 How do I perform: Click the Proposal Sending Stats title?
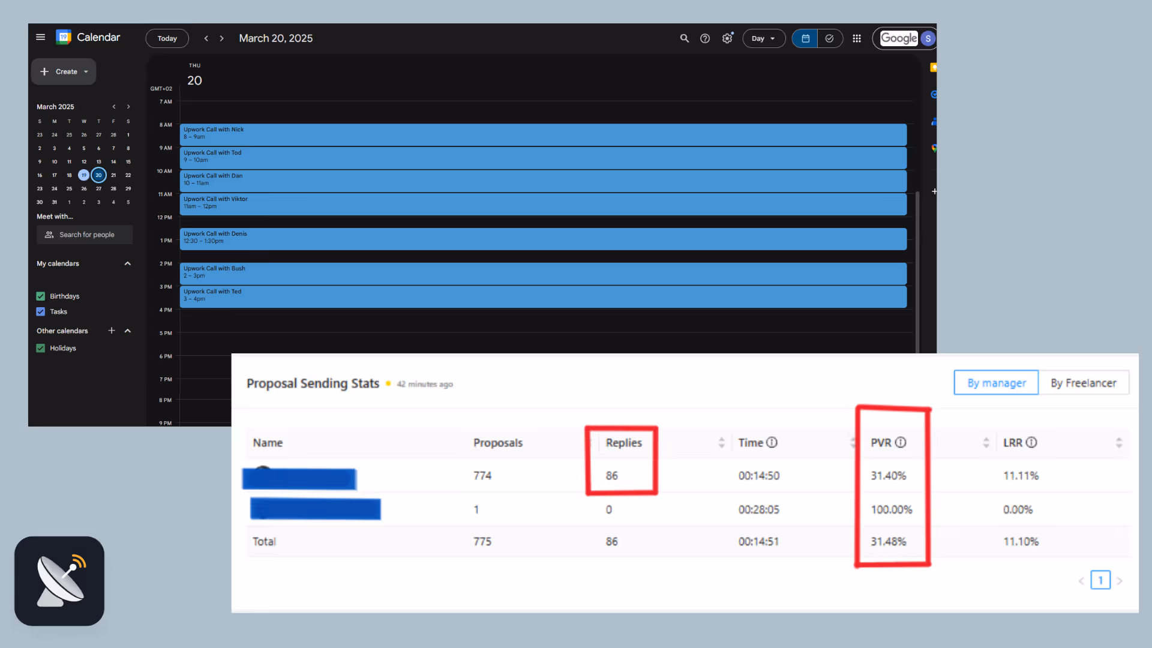click(313, 383)
